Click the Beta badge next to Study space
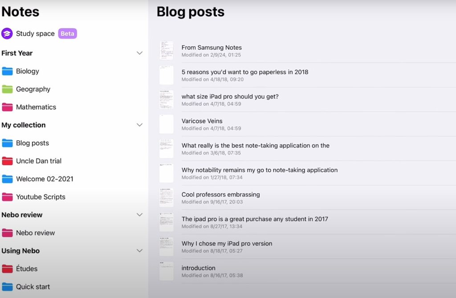 [67, 33]
